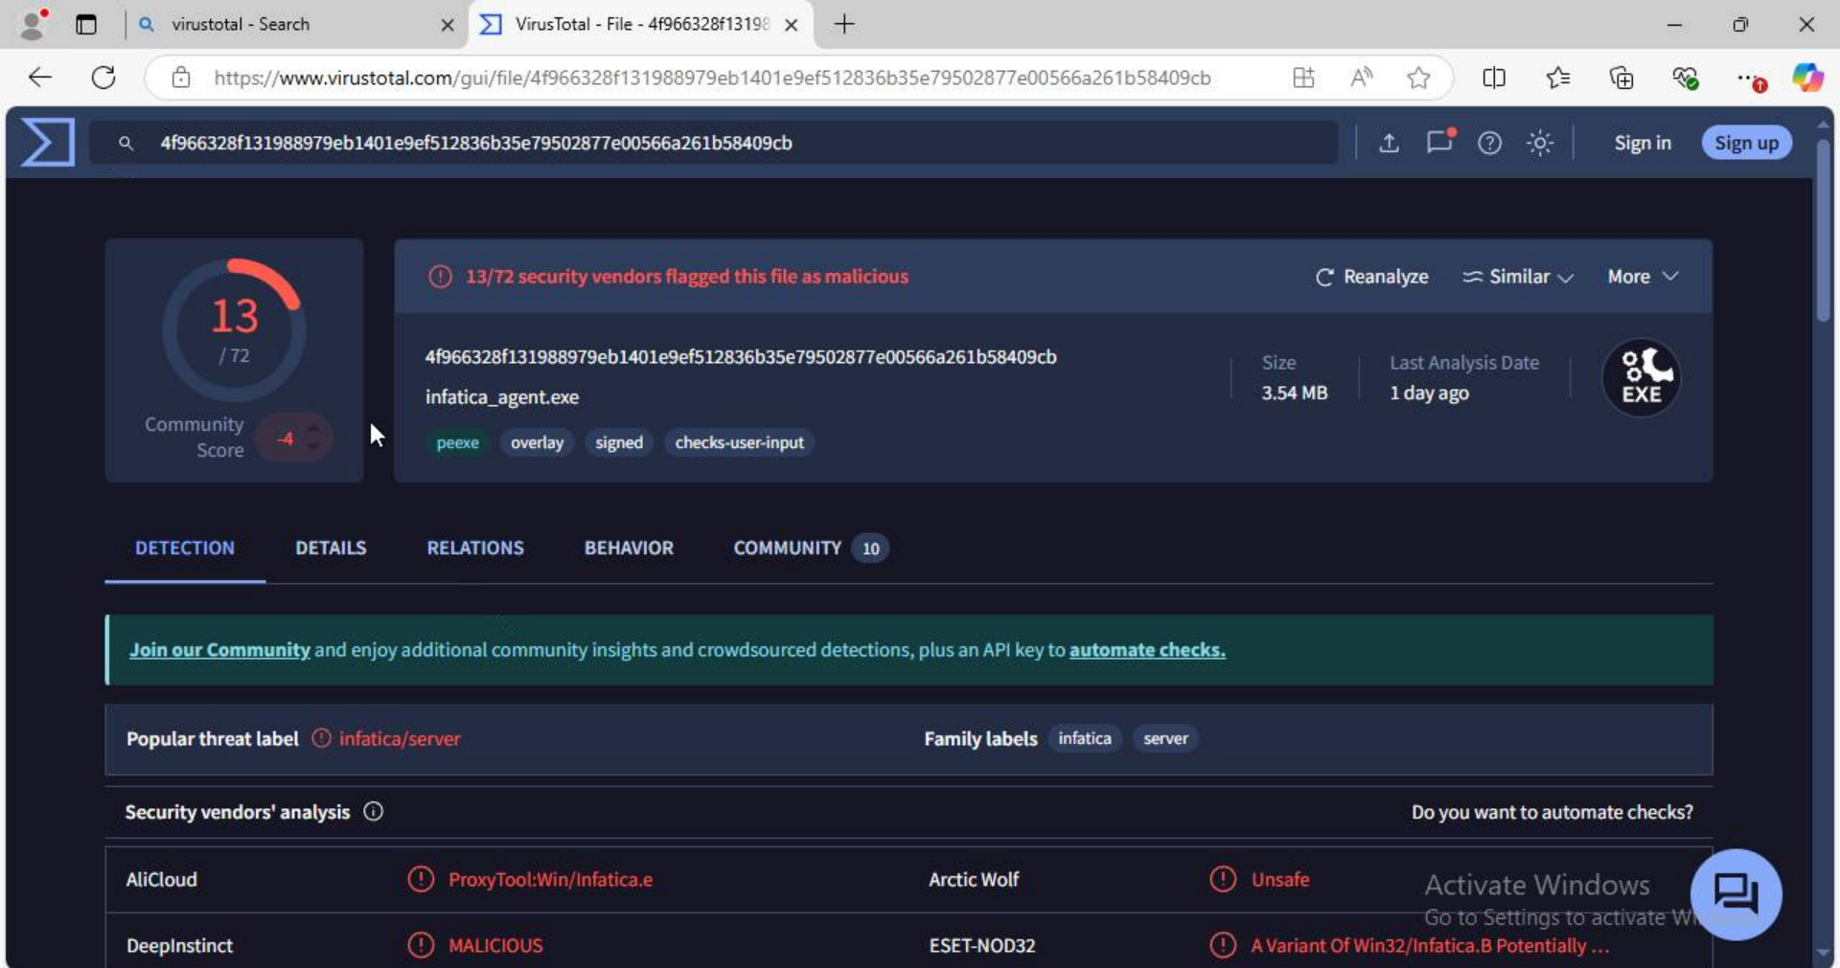This screenshot has height=968, width=1840.
Task: Open the RELATIONS tab
Action: [475, 548]
